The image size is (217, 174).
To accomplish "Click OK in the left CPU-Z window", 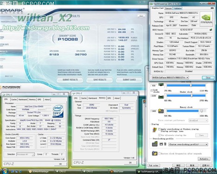I will [60, 164].
